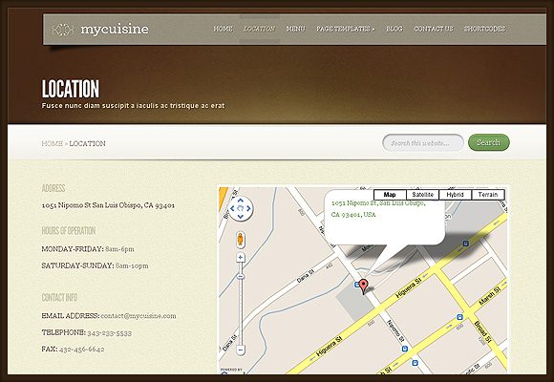This screenshot has width=554, height=382.
Task: Click the Home breadcrumb link
Action: tap(53, 143)
